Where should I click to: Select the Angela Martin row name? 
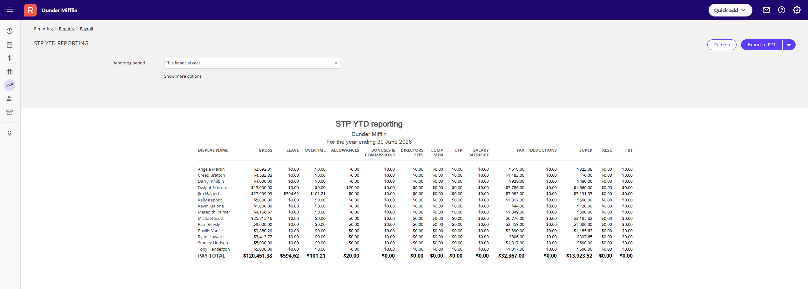pyautogui.click(x=211, y=169)
